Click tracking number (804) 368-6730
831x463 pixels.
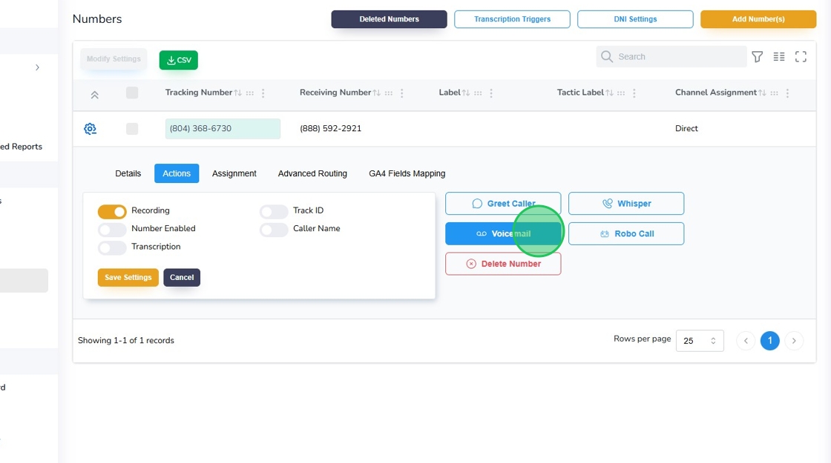(x=223, y=129)
